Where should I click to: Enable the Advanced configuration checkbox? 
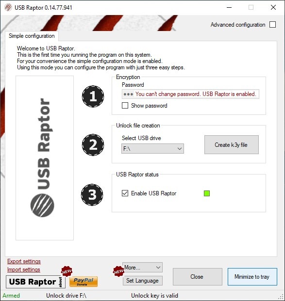coord(272,25)
